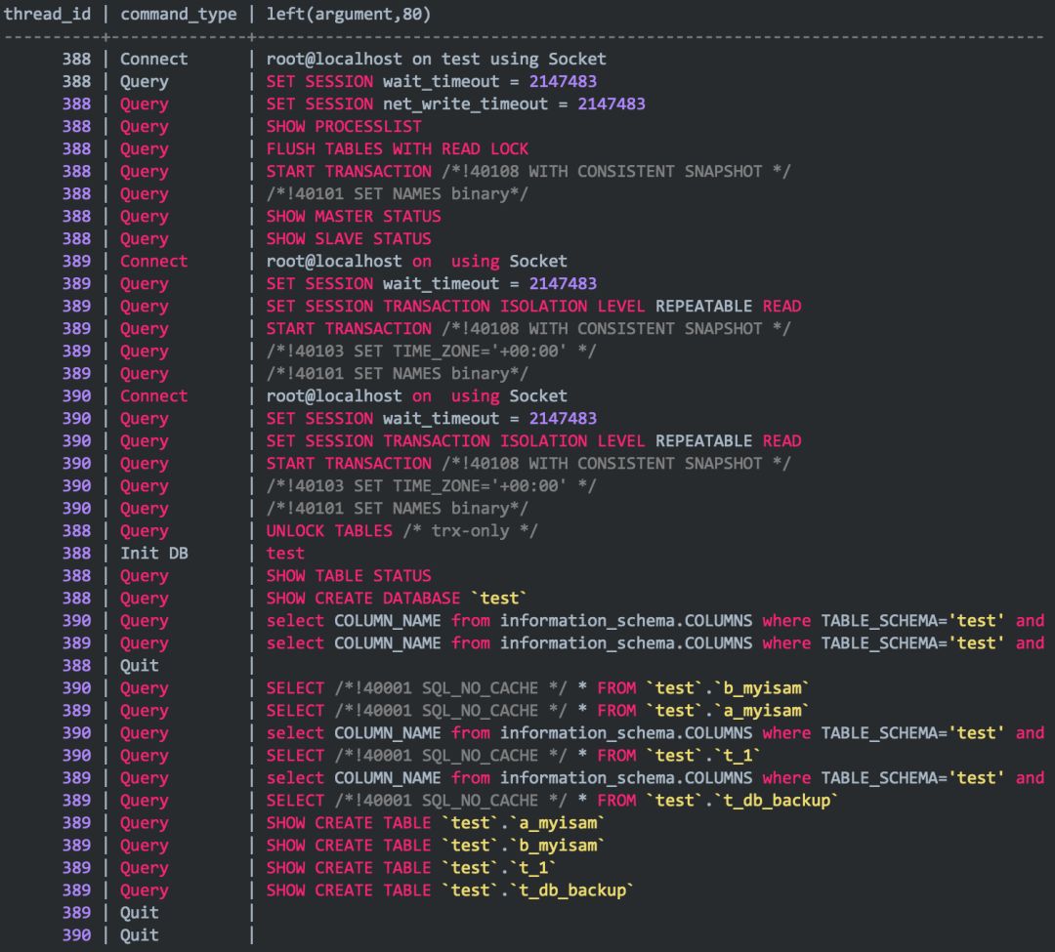The width and height of the screenshot is (1055, 952).
Task: Click the SELECT FROM `test`.`t_1` query
Action: pyautogui.click(x=514, y=756)
